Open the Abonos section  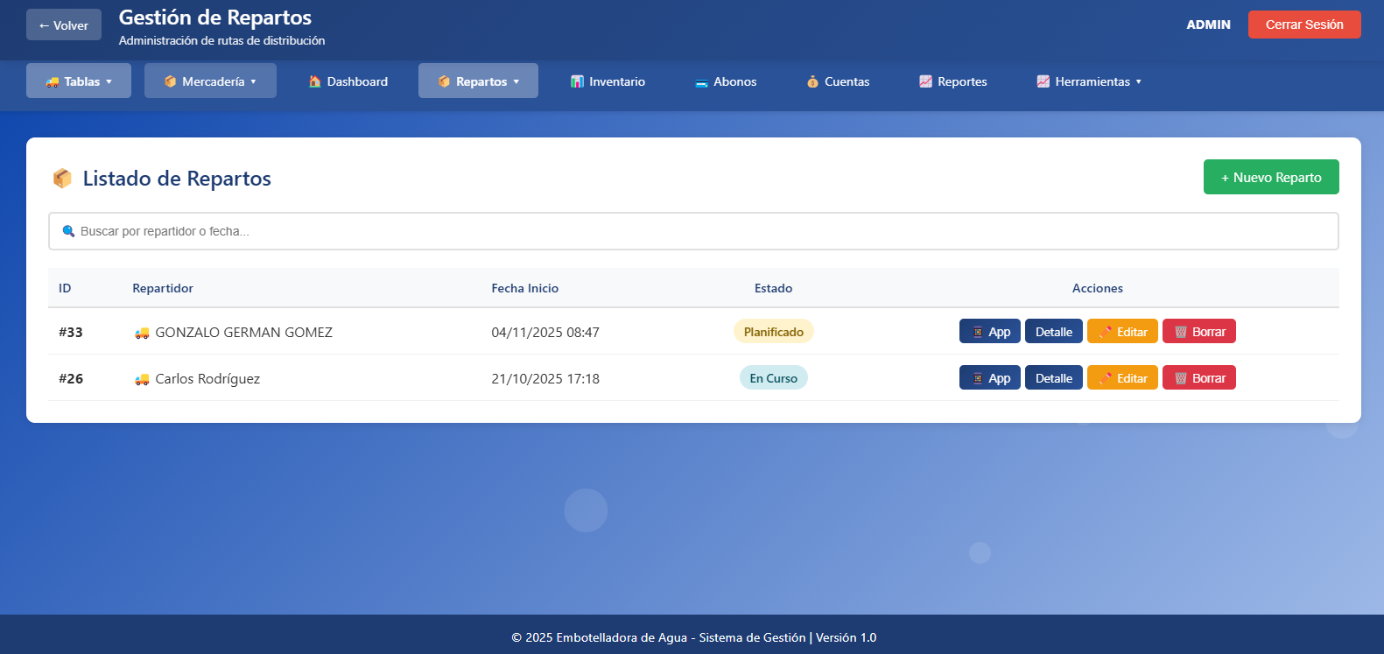(725, 81)
